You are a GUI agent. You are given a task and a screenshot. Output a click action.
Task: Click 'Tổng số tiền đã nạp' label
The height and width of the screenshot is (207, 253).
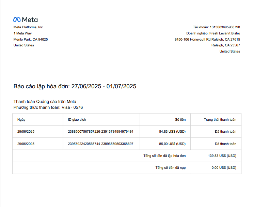[171, 168]
